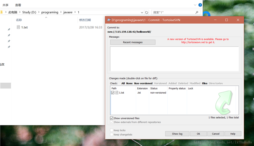
Task: Click the Recent messages button
Action: [133, 42]
